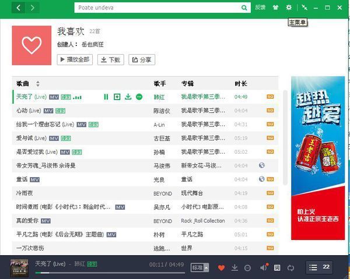Sort songs using 歌曲 sort arrows
This screenshot has width=350, height=279.
38,83
